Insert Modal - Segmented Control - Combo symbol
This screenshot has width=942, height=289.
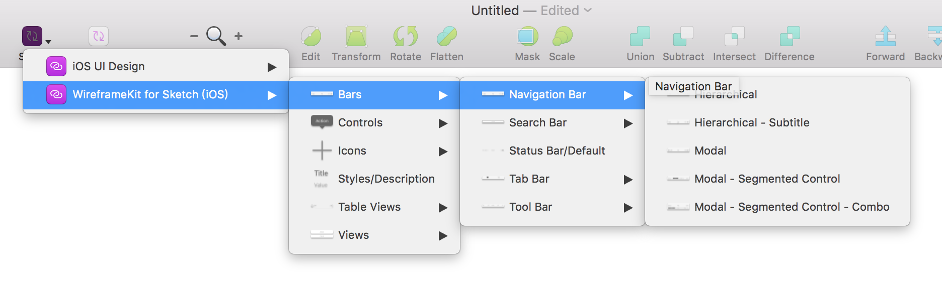click(777, 207)
